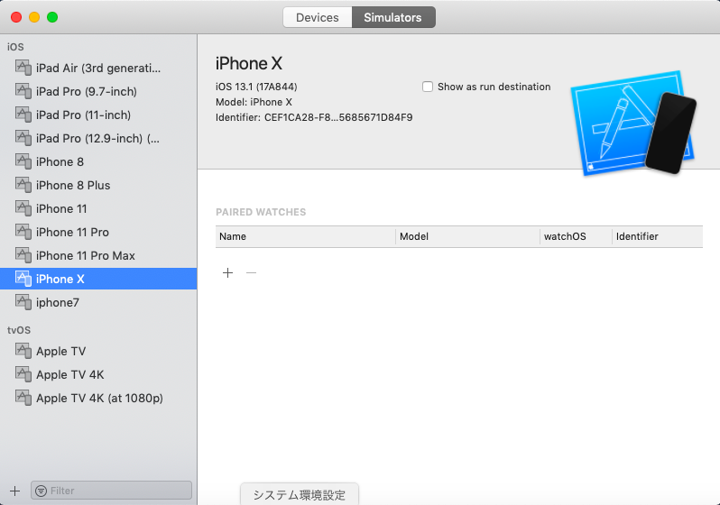
Task: Click the iPad Pro (12.9-inch) simulator icon
Action: (23, 138)
